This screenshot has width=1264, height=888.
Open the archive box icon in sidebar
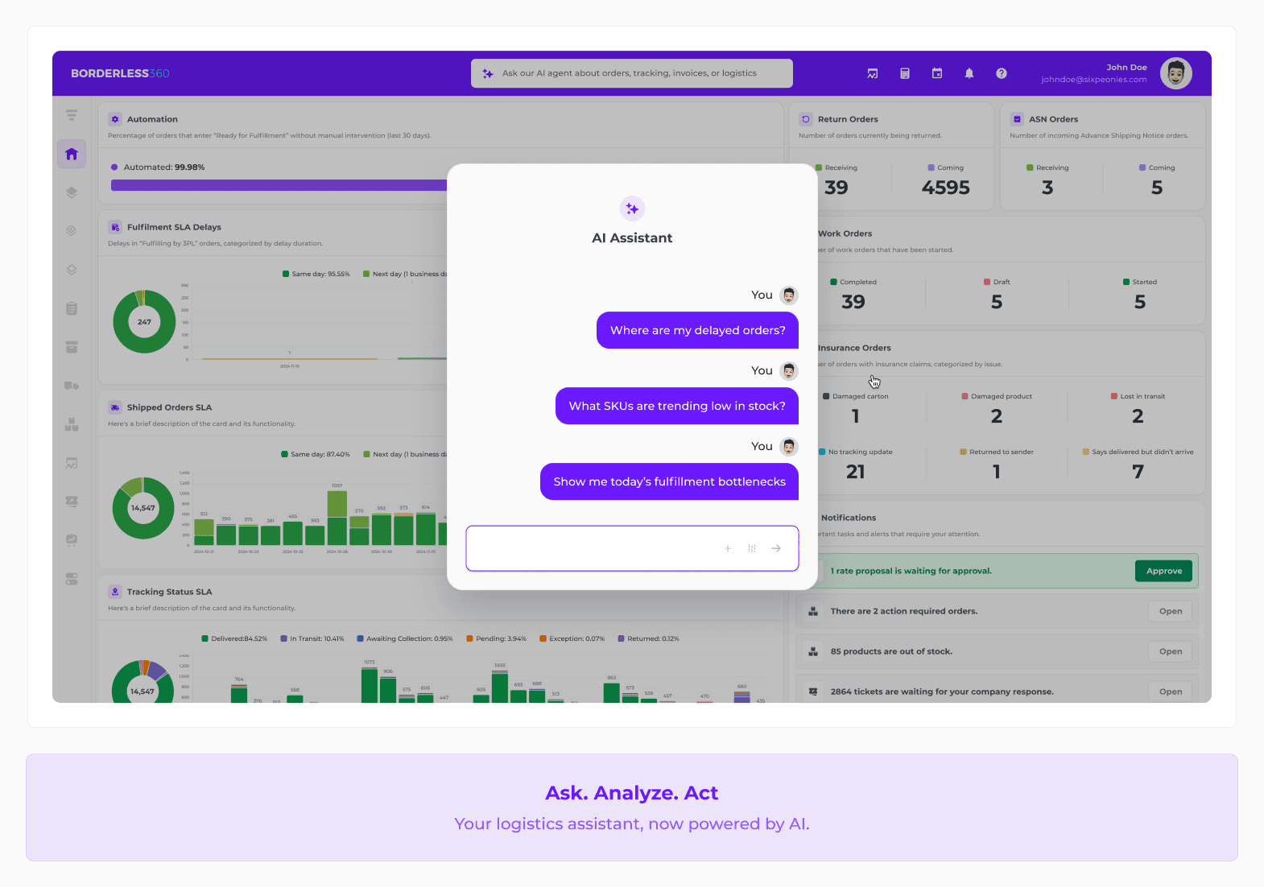(x=72, y=347)
